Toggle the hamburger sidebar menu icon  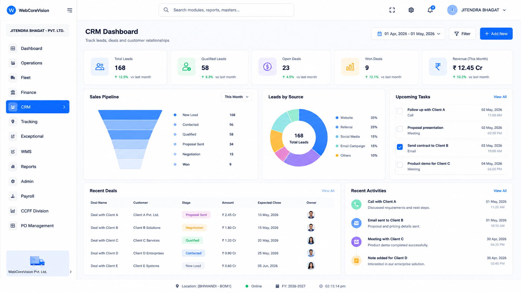click(69, 10)
